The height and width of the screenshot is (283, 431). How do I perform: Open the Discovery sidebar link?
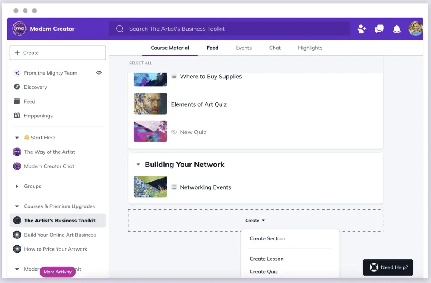[35, 87]
